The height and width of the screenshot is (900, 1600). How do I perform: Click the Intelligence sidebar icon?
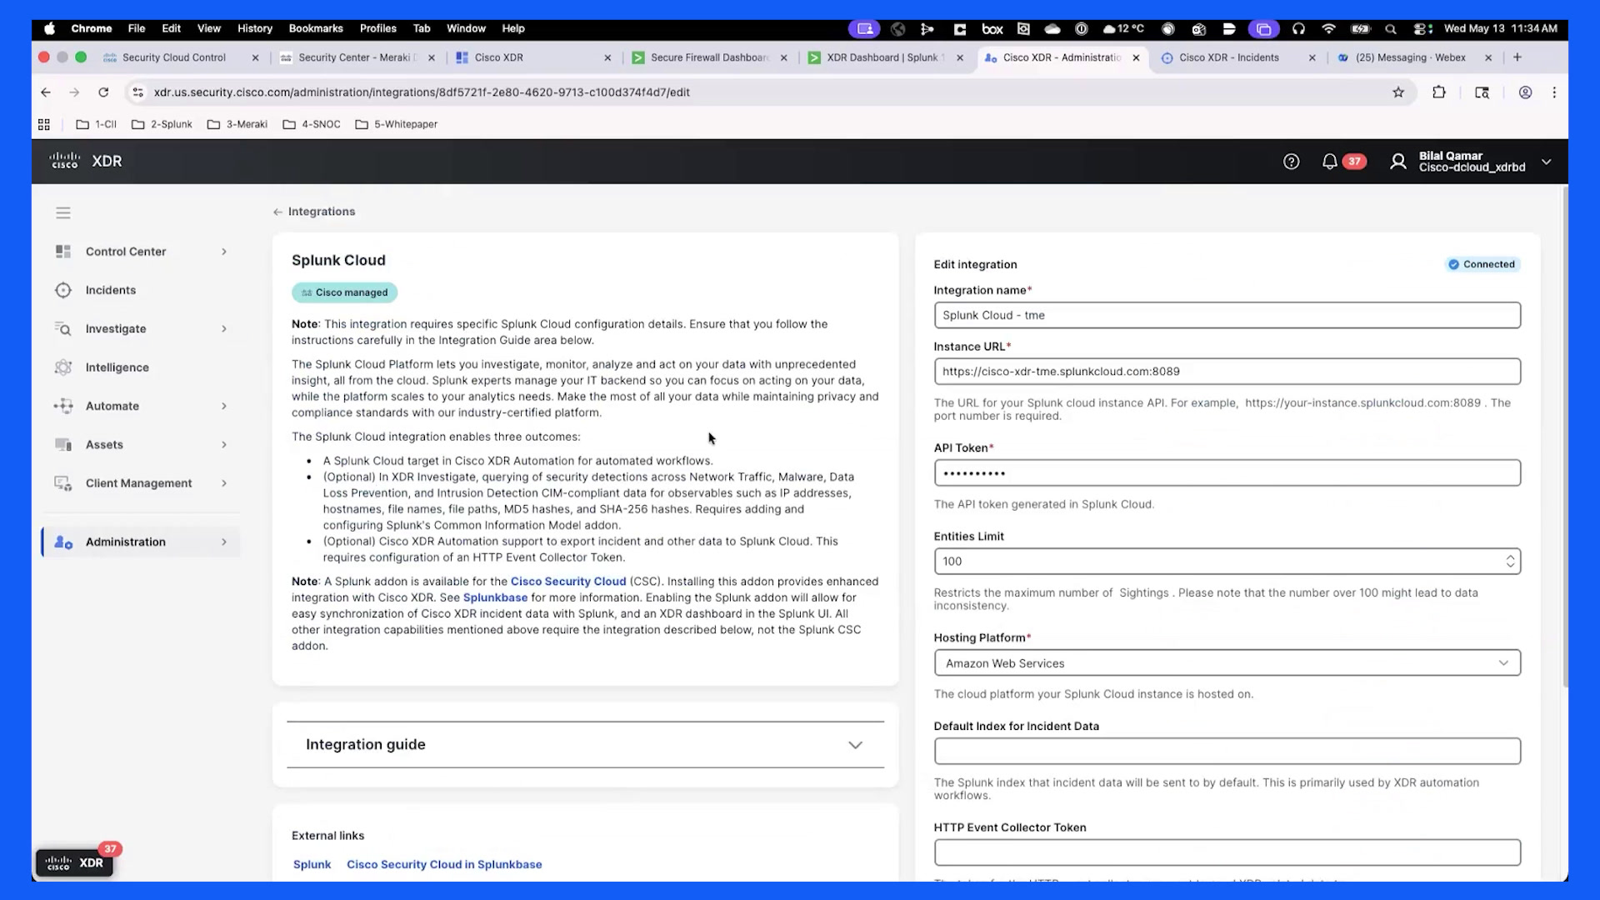[63, 367]
